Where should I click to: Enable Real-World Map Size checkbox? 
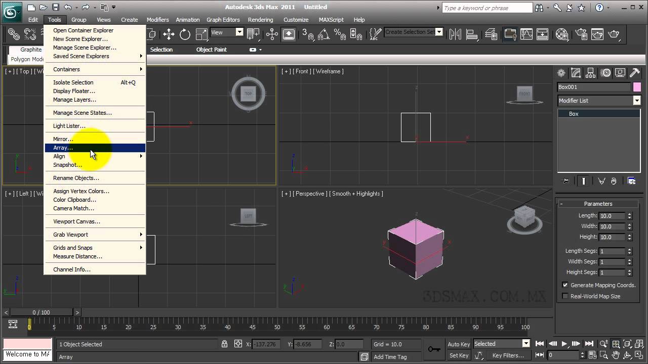click(565, 296)
